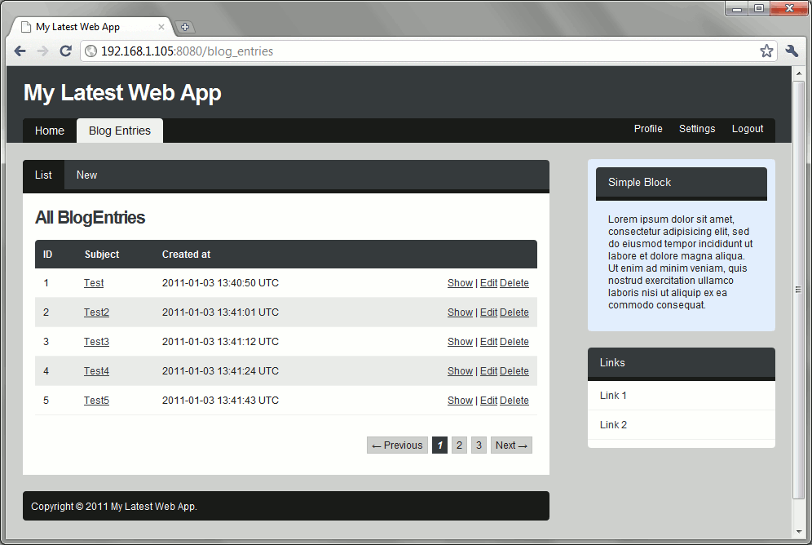This screenshot has width=812, height=545.
Task: Click the timestamp 2011-01-03 13:40:50 UTC
Action: tap(220, 283)
